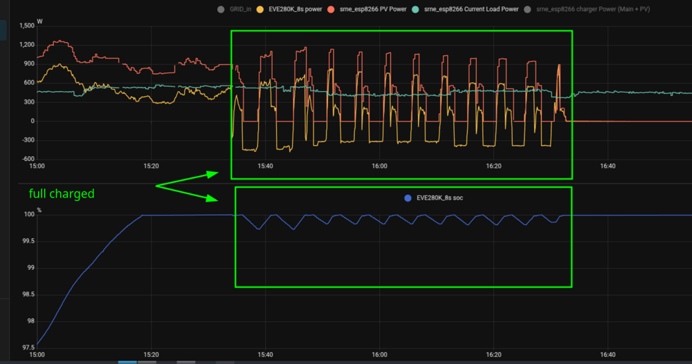Toggle srne_esp8266 charger Power (Main + PV) legend
Screen dimensions: 692x364
tap(587, 9)
